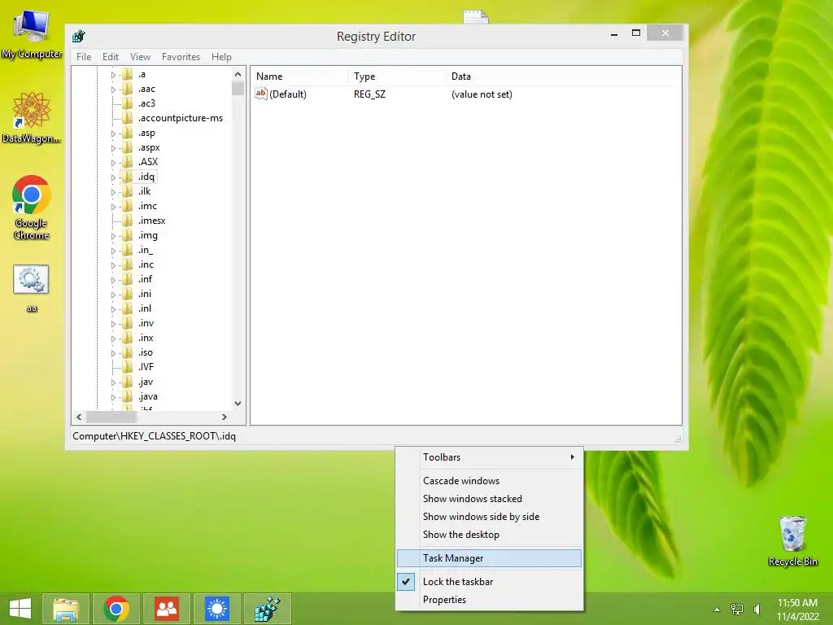Select the .imc registry key
Image resolution: width=833 pixels, height=625 pixels.
click(x=148, y=206)
